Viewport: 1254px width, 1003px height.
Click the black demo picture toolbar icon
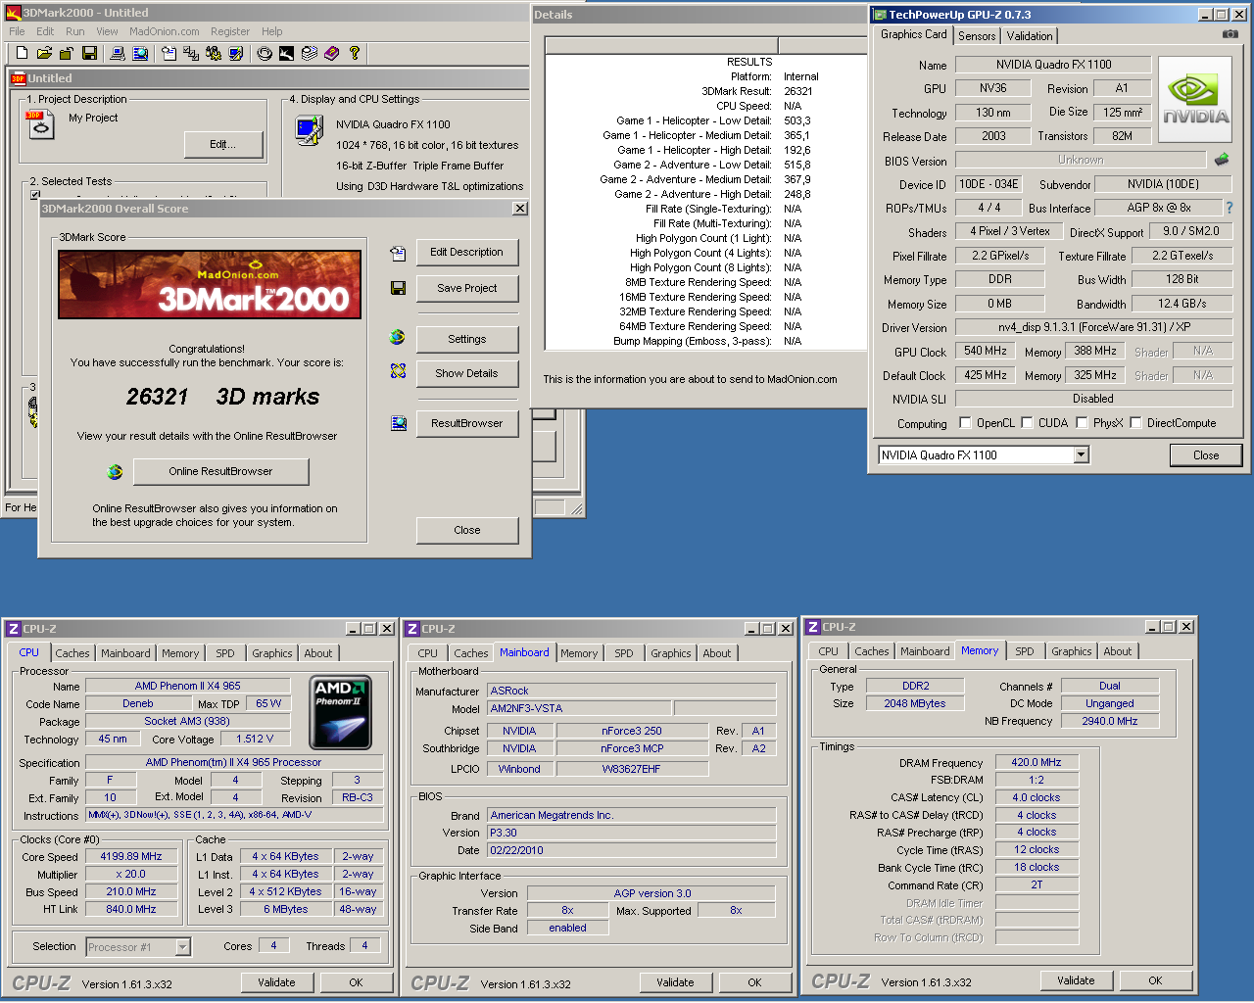pos(286,53)
